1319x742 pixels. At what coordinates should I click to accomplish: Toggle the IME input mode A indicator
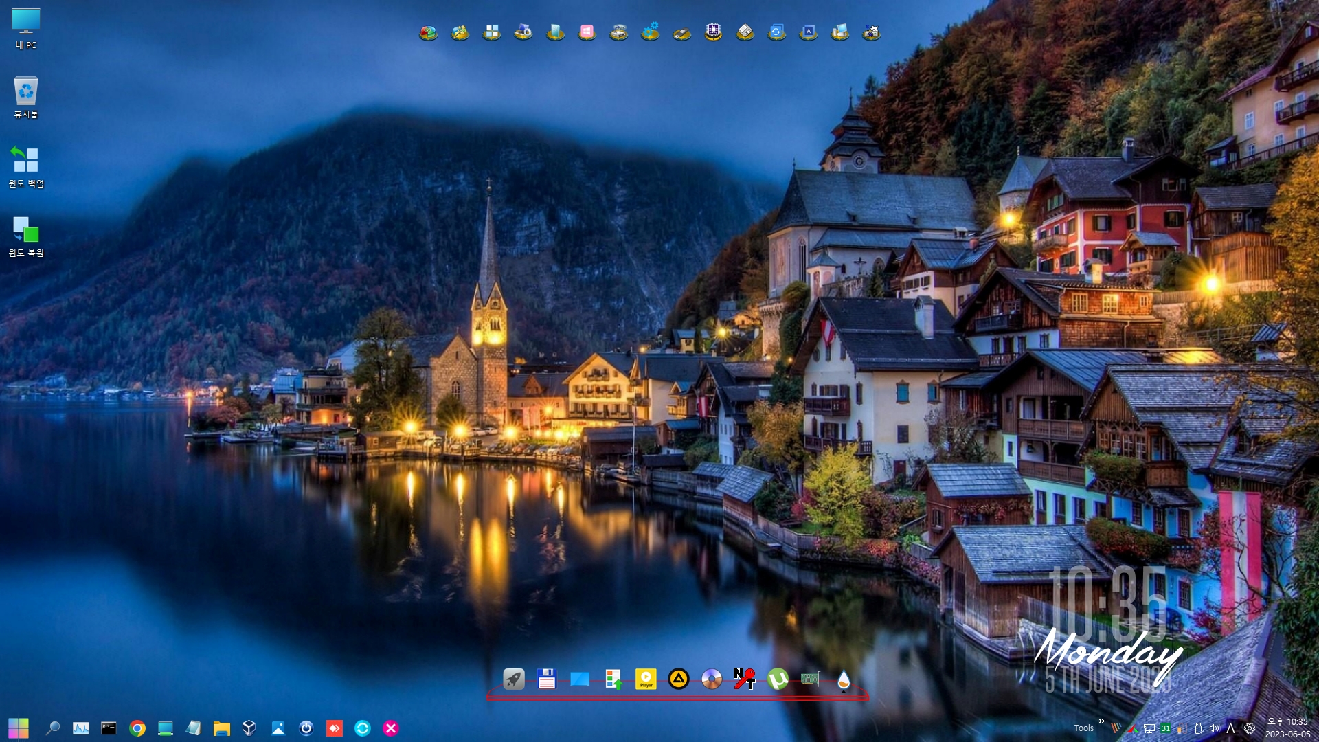(x=1231, y=728)
